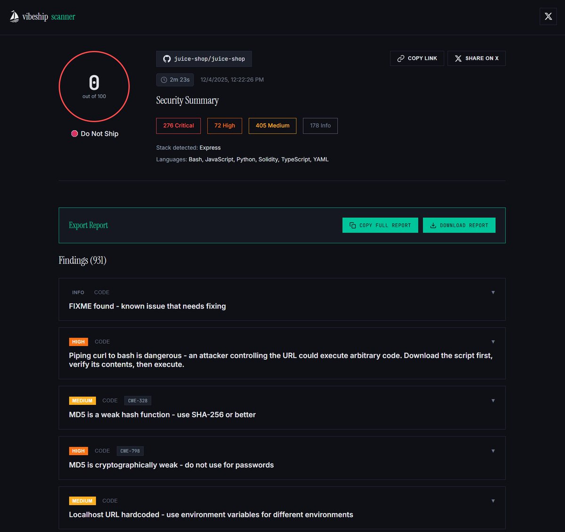Click CODE label on Localhost URL finding
The image size is (565, 532).
coord(110,501)
